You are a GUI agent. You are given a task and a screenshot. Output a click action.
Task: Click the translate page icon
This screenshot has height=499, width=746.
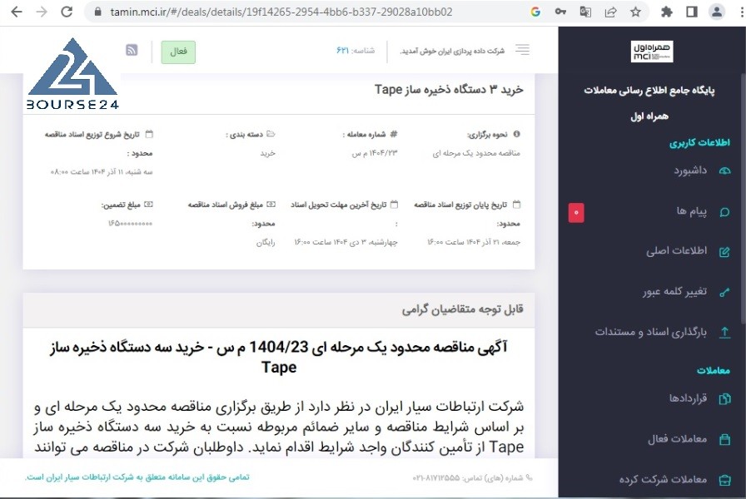pyautogui.click(x=585, y=12)
